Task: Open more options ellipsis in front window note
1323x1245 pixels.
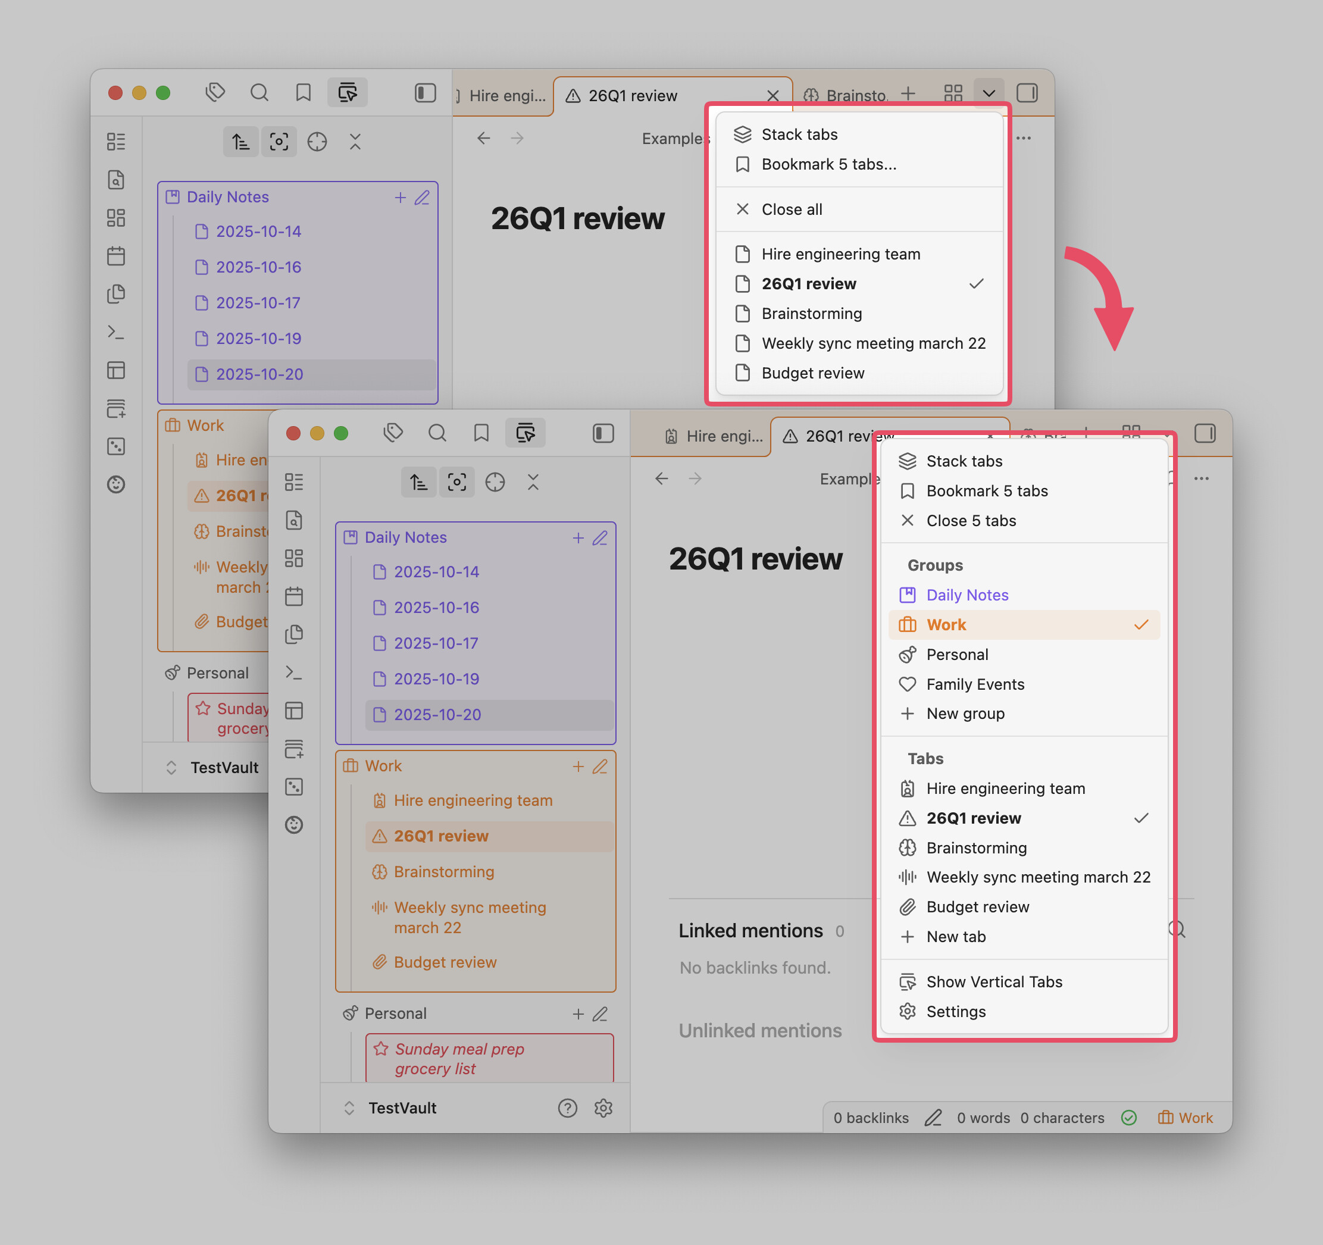Action: click(x=1201, y=478)
